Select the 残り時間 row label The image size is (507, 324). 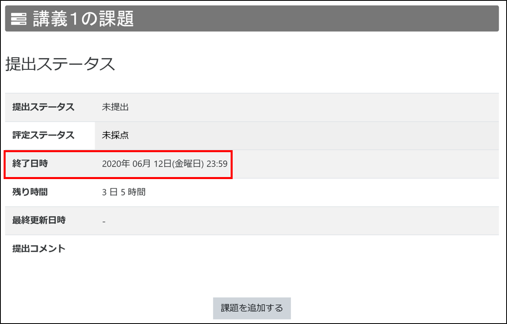point(30,192)
